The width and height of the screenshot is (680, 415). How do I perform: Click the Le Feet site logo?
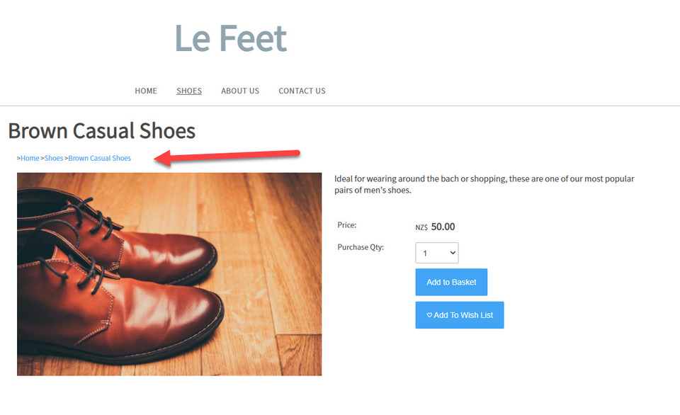(x=231, y=38)
